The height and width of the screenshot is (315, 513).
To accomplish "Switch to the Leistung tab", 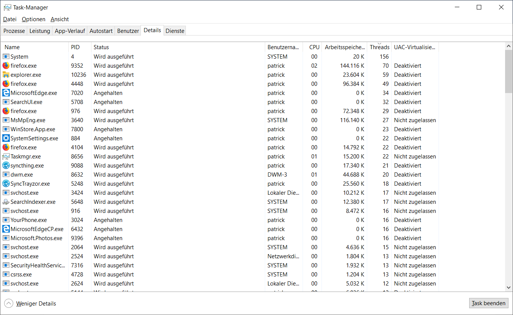I will coord(40,31).
